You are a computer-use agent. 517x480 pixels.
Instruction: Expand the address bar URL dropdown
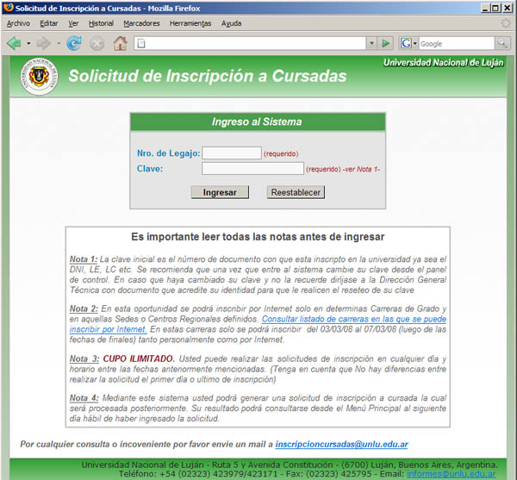tap(371, 43)
